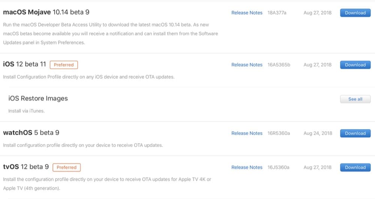Click the Preferred badge beside iOS 12
The width and height of the screenshot is (375, 199).
(x=64, y=65)
